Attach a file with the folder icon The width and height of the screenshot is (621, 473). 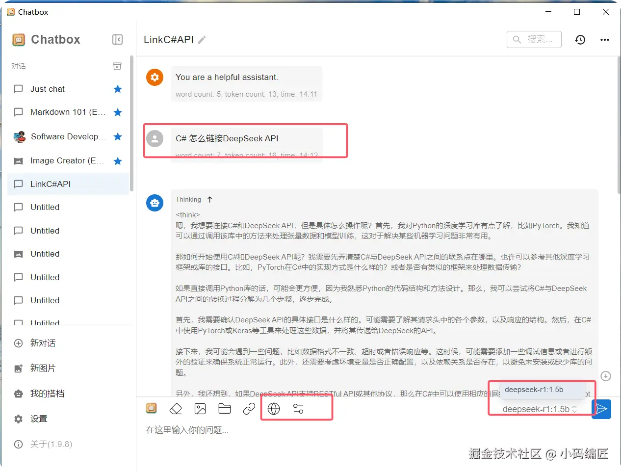tap(225, 409)
